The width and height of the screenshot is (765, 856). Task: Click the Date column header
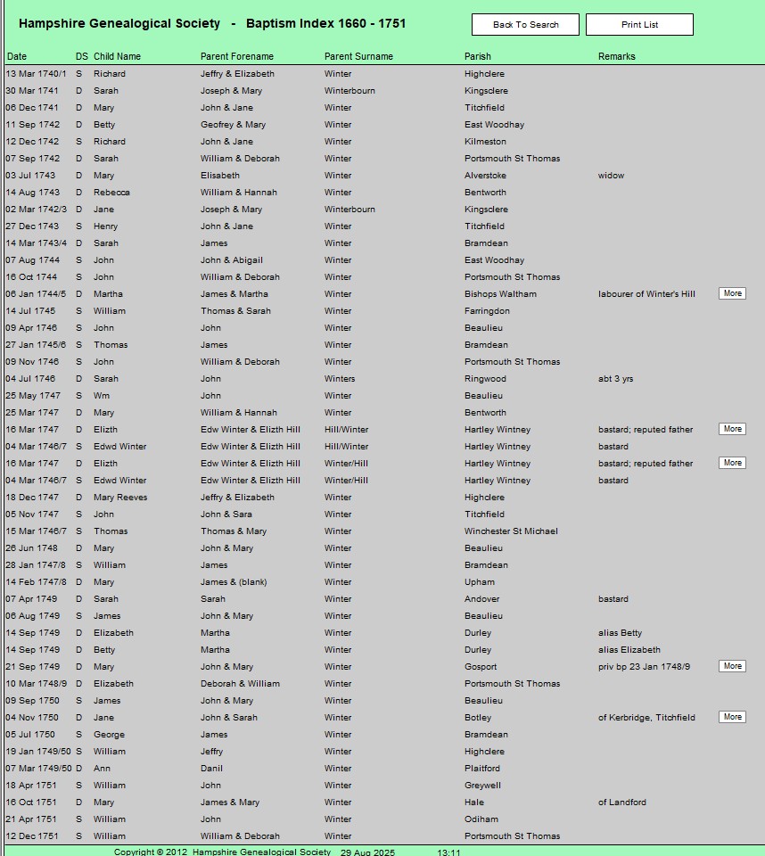(17, 56)
